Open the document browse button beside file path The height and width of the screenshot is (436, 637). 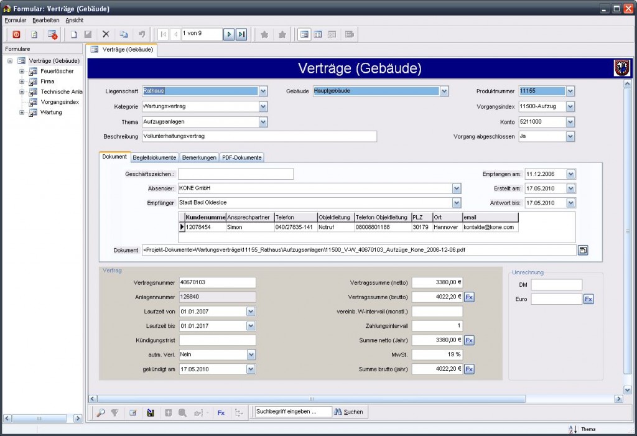coord(583,250)
